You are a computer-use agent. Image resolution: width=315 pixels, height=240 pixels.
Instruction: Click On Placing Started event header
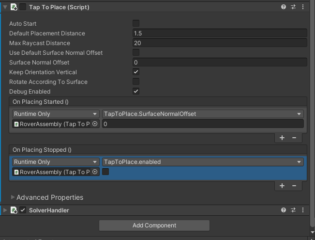click(158, 102)
